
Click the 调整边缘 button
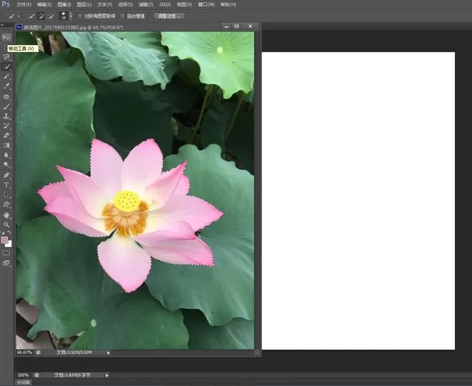coord(169,16)
